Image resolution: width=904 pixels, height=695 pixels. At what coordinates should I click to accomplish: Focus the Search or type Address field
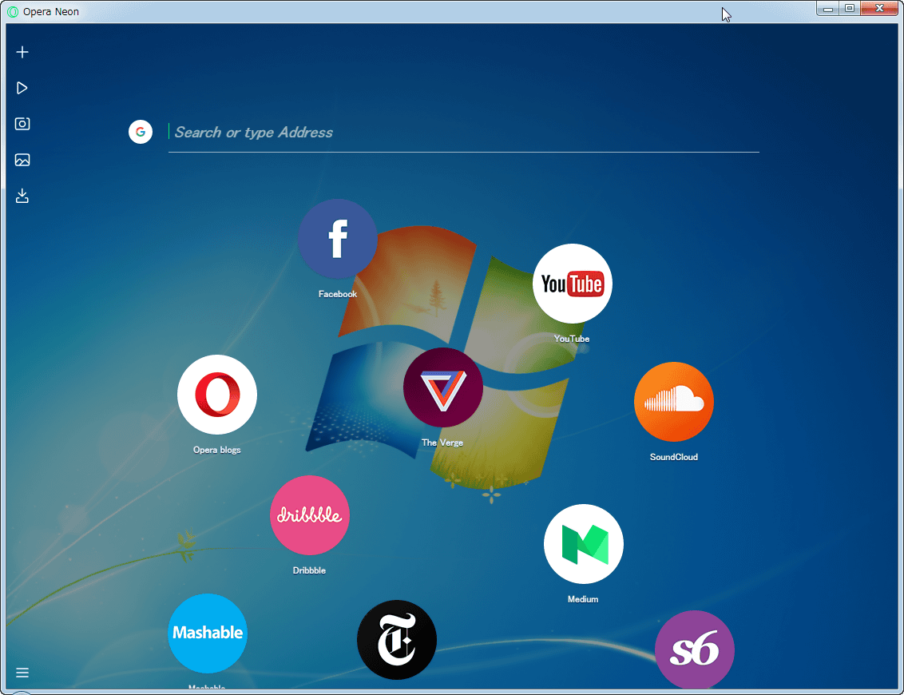463,133
